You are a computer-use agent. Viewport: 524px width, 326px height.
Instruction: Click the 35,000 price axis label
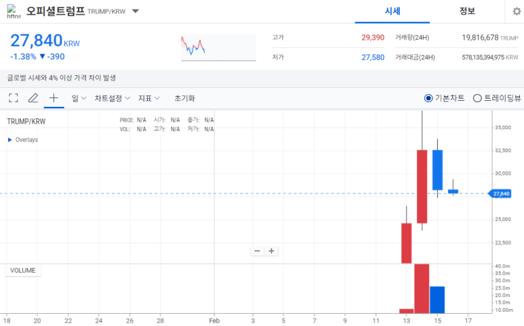(503, 127)
